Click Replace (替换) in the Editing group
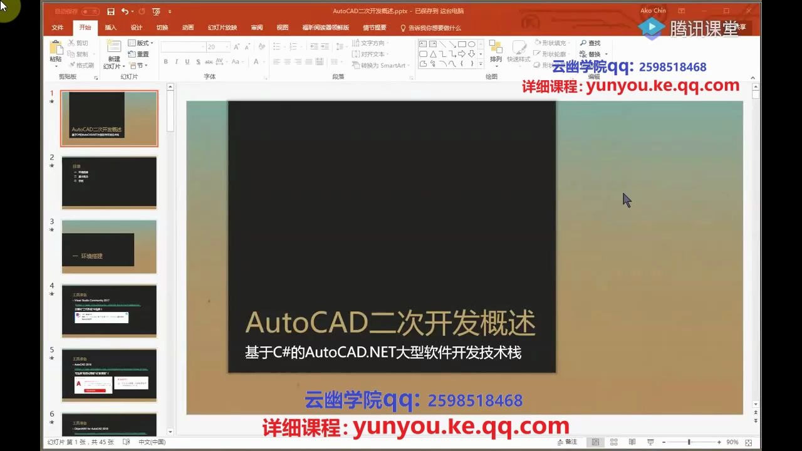The image size is (802, 451). 590,54
